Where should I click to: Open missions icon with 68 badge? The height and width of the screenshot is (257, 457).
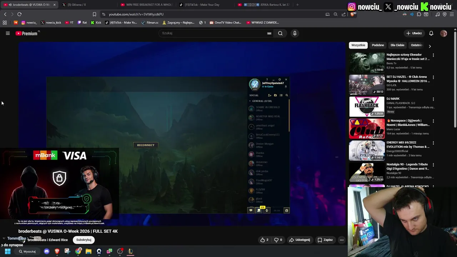[x=259, y=210]
